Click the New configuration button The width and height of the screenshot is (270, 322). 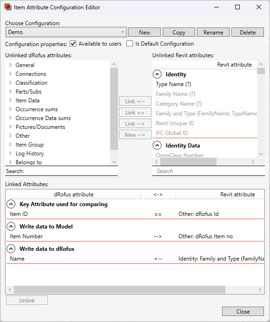coord(145,33)
